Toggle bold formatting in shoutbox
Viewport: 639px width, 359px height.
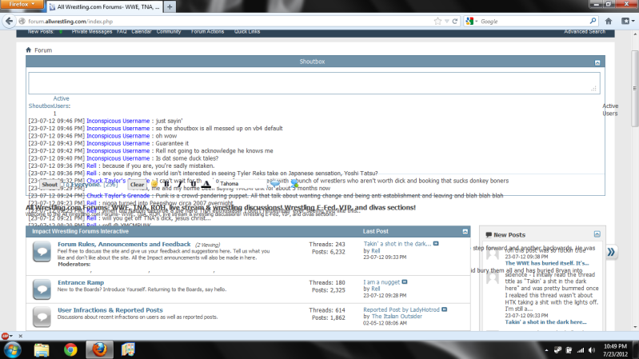(166, 184)
